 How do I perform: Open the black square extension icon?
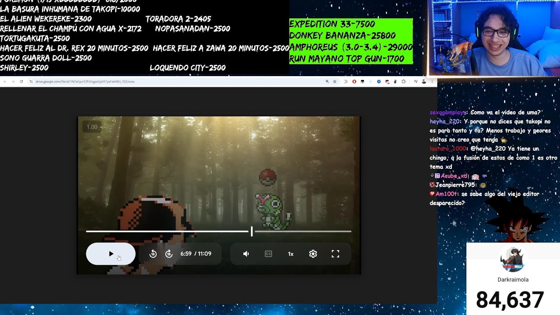(362, 81)
